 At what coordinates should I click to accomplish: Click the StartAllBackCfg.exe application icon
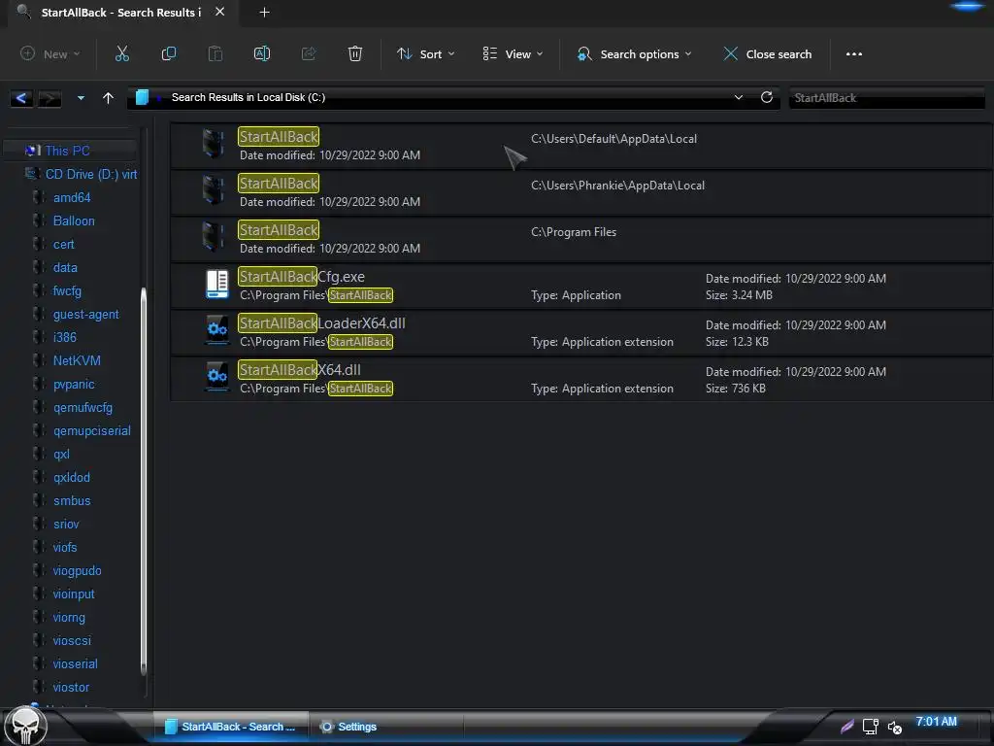(216, 285)
